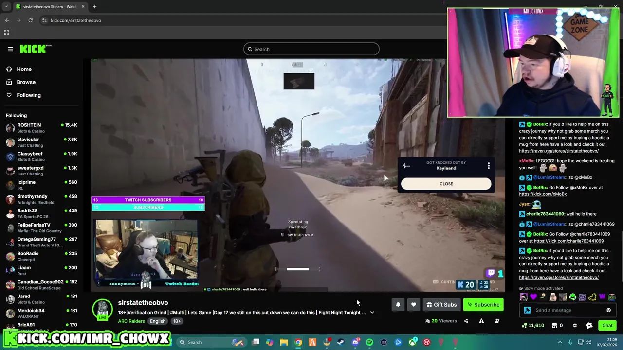Click the green Subscribe button
Viewport: 623px width, 350px height.
pyautogui.click(x=483, y=305)
